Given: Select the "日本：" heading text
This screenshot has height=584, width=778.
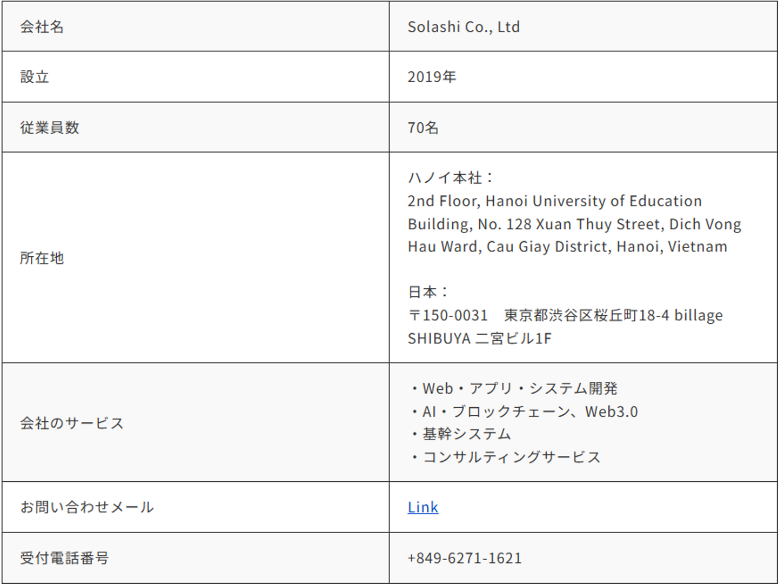Looking at the screenshot, I should click(x=428, y=292).
